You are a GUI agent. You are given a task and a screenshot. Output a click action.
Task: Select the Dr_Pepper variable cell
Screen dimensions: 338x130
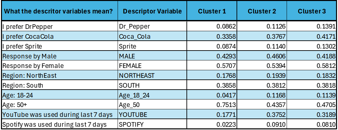[x=152, y=26]
